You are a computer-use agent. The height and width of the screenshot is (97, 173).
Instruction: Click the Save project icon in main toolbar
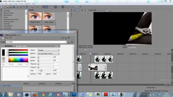[x=8, y=7]
